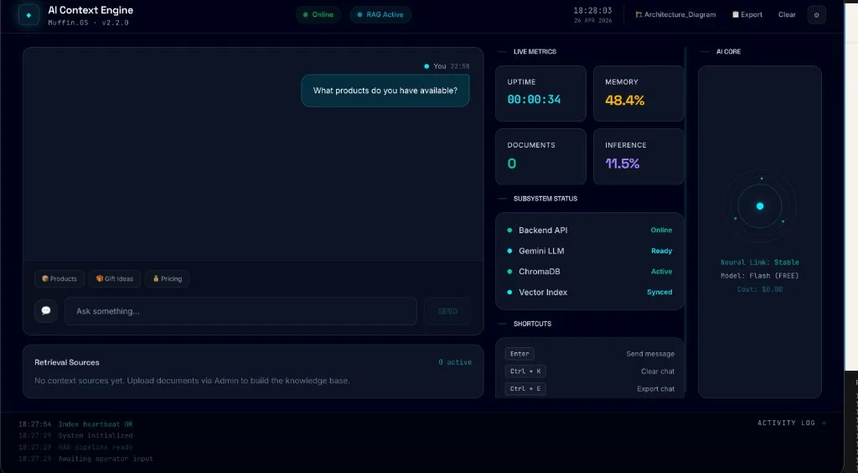Select the ChromaDB subsystem row
The width and height of the screenshot is (858, 473).
(x=589, y=272)
